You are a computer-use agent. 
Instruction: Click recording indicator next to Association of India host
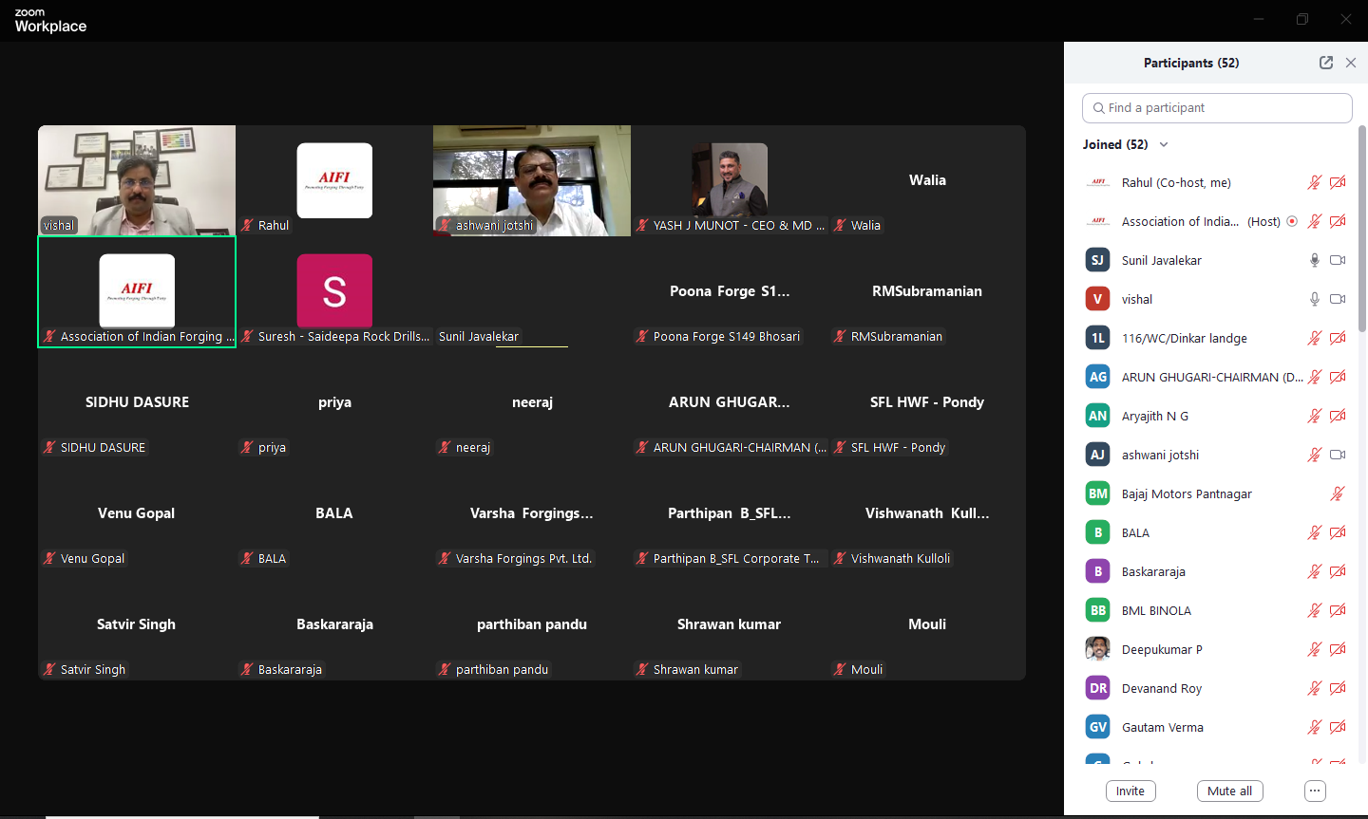(1292, 221)
